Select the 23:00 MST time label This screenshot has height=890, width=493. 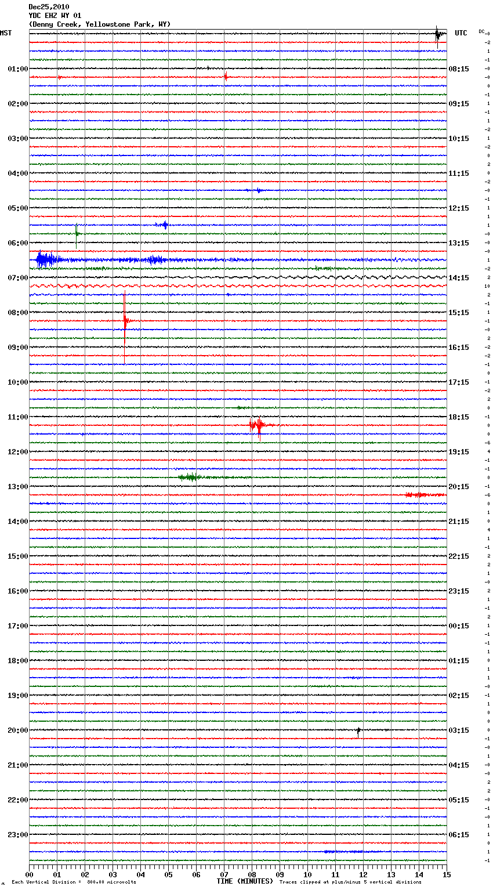18,835
